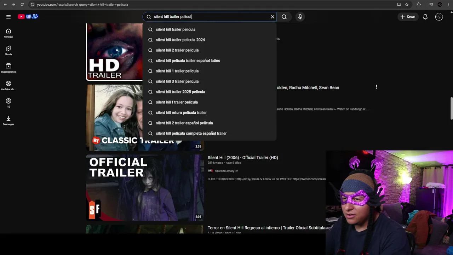453x255 pixels.
Task: Open Principal home in sidebar
Action: pos(8,33)
